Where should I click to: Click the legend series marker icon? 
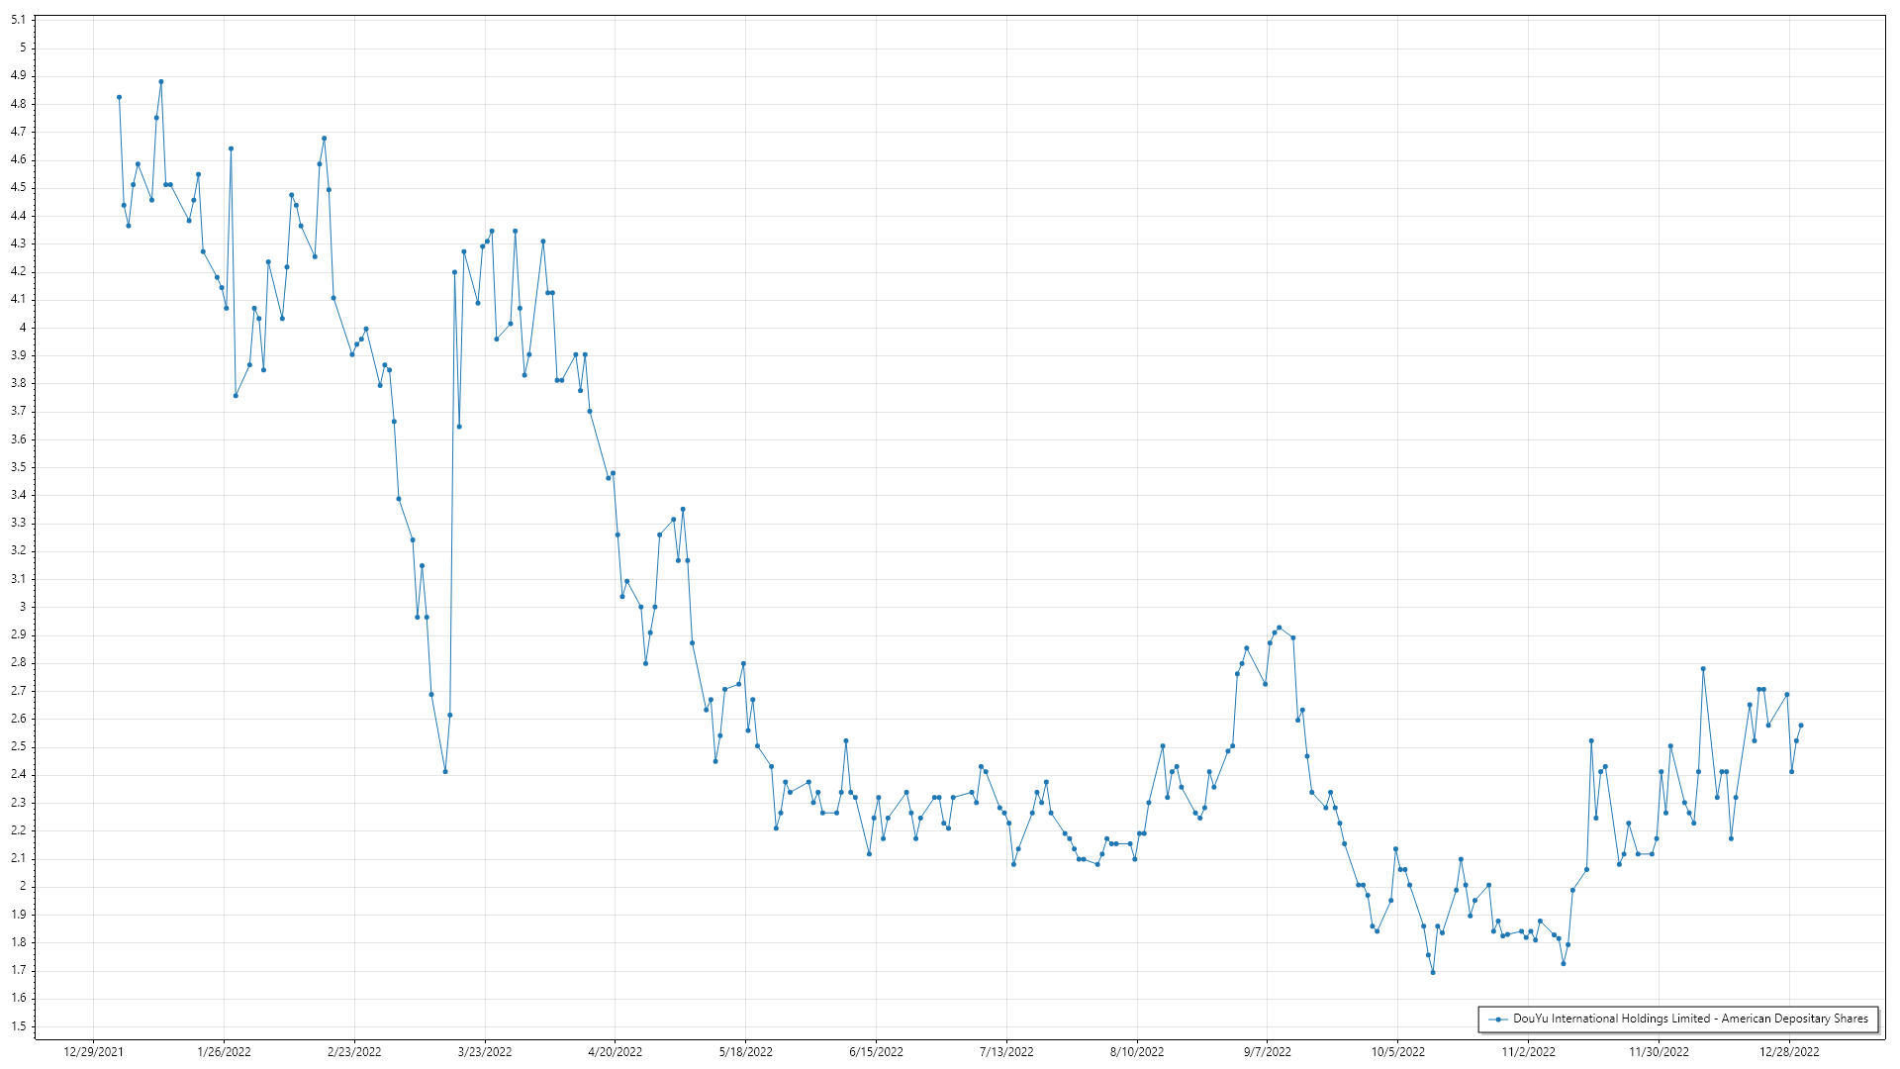(1498, 1019)
